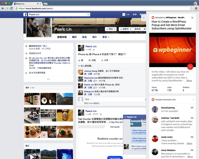The image size is (199, 159).
Task: Click the comment (留言) input box
Action: point(115,99)
